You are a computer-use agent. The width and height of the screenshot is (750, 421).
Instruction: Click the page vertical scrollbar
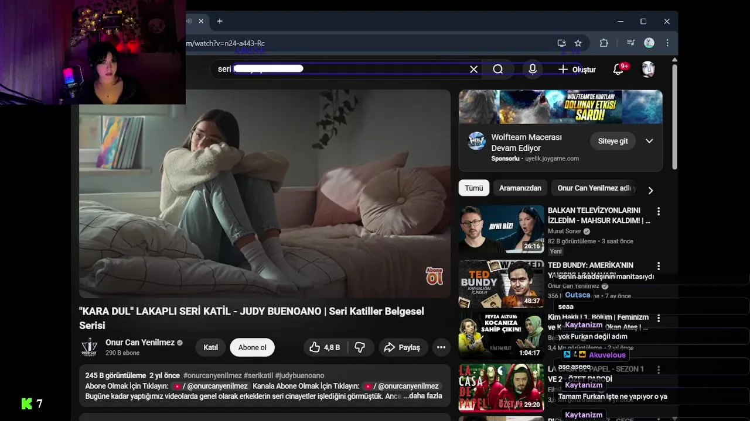pyautogui.click(x=674, y=117)
